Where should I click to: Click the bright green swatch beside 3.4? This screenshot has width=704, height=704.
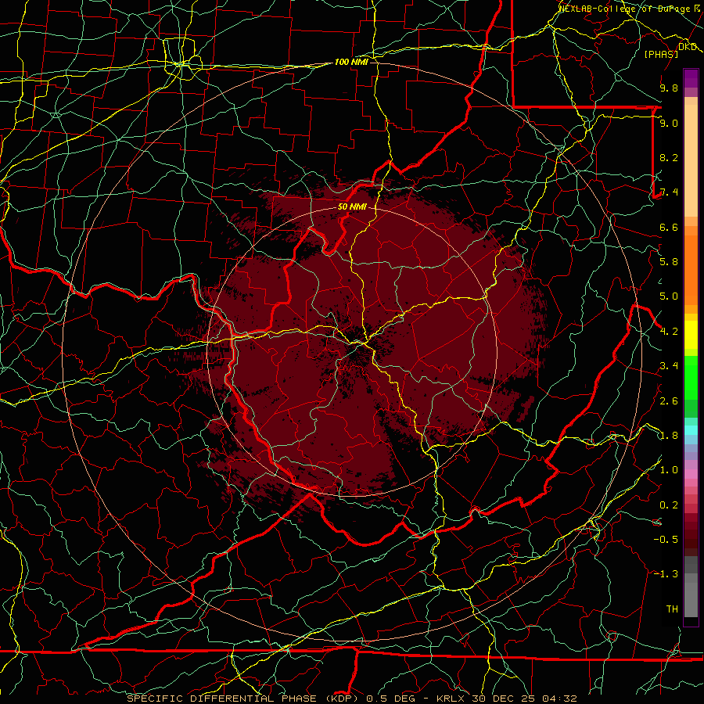(691, 377)
